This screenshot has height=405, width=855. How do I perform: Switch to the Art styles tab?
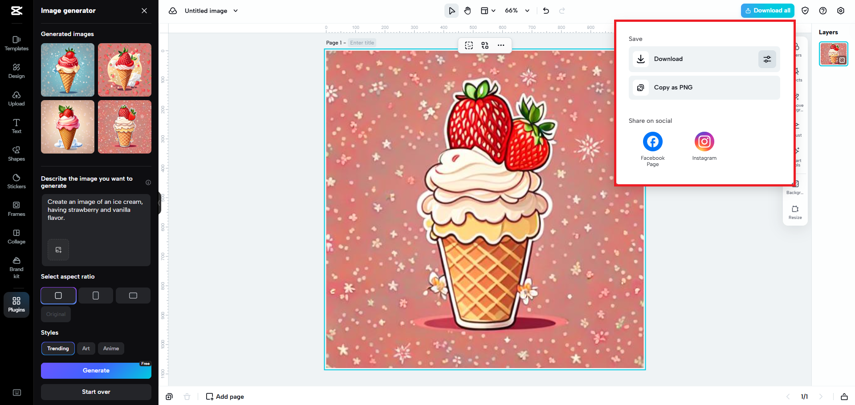(x=86, y=348)
